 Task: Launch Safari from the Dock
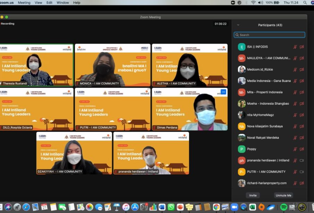point(26,207)
